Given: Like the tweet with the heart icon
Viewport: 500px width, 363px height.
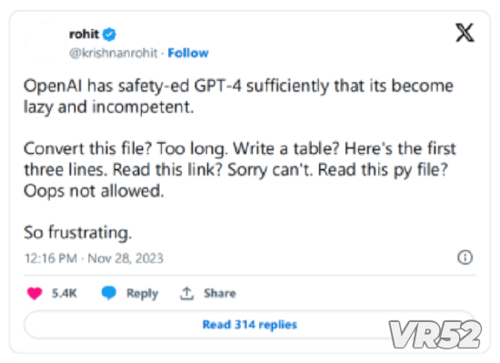Looking at the screenshot, I should coord(35,293).
